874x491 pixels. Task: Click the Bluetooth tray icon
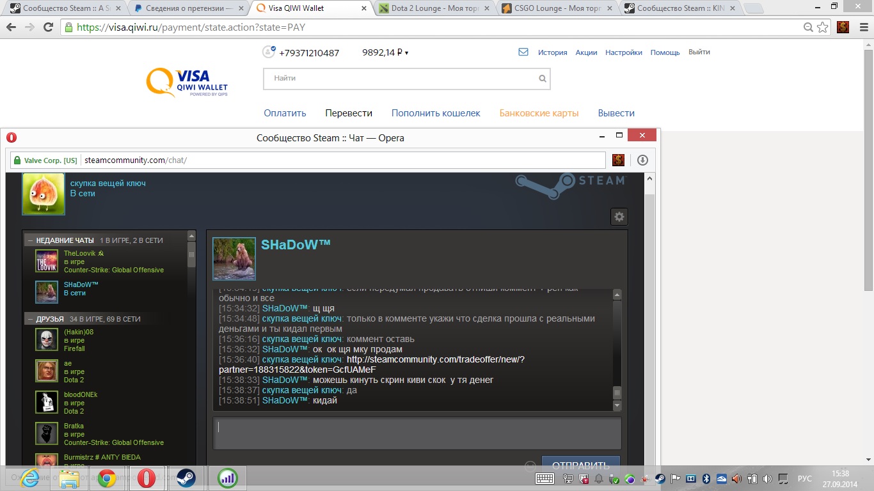pos(706,478)
